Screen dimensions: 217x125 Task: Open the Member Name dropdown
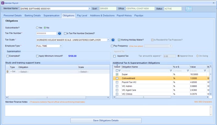pos(89,8)
